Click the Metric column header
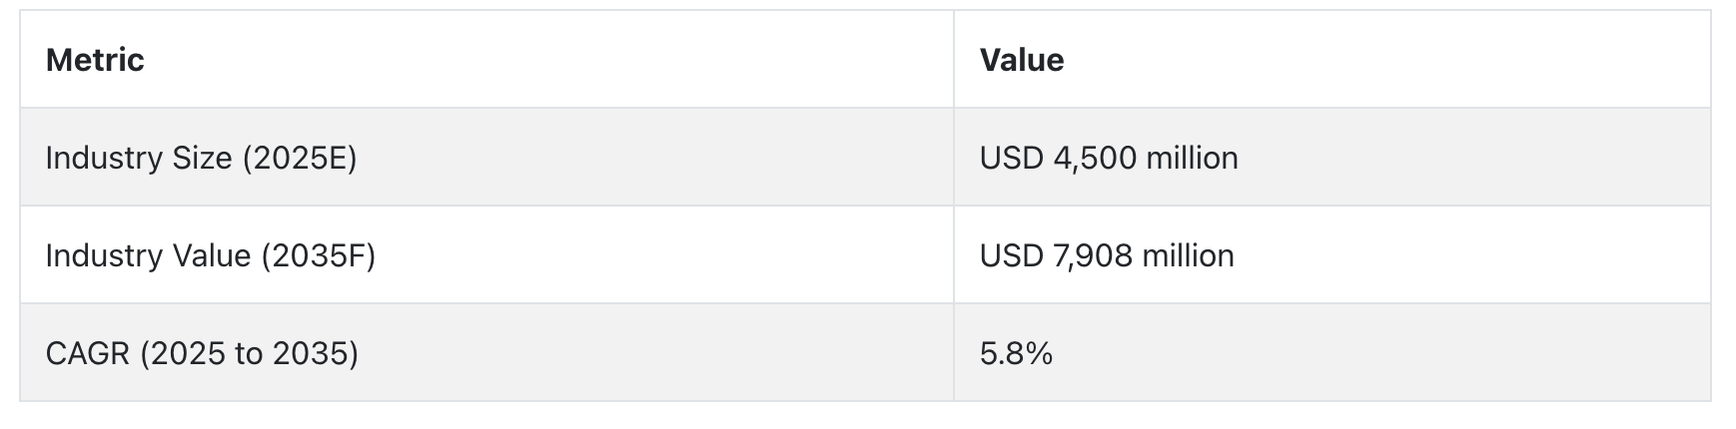 tap(486, 60)
